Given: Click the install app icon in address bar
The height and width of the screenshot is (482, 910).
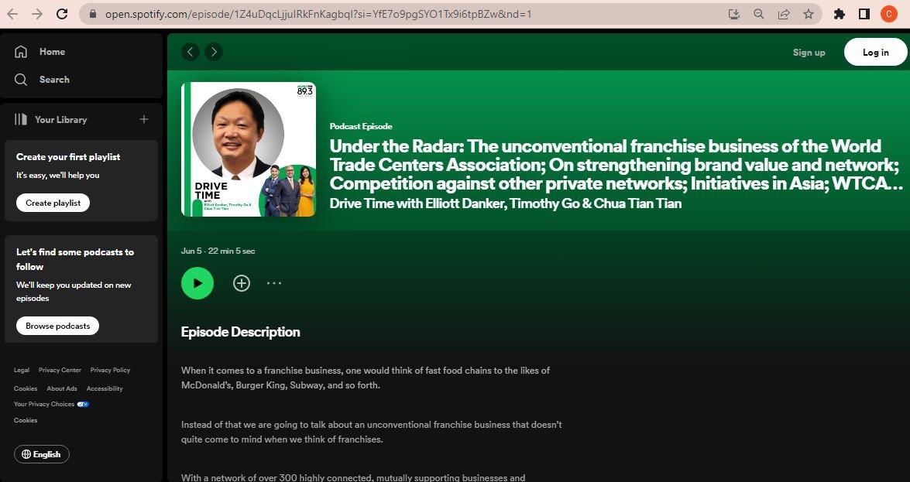Looking at the screenshot, I should (734, 14).
